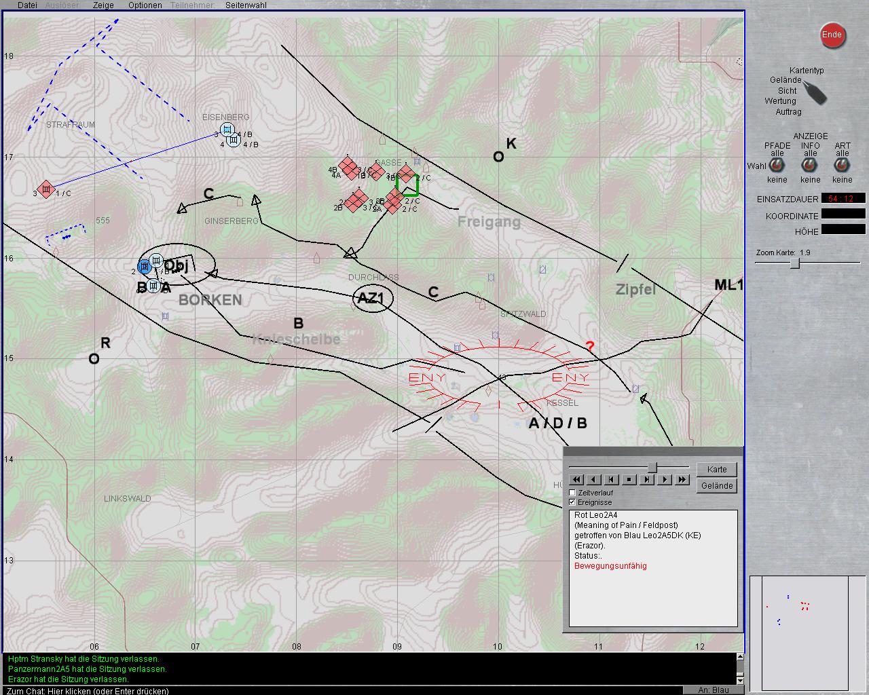Click the Zoom Karte slider handle
869x695 pixels.
coord(794,264)
